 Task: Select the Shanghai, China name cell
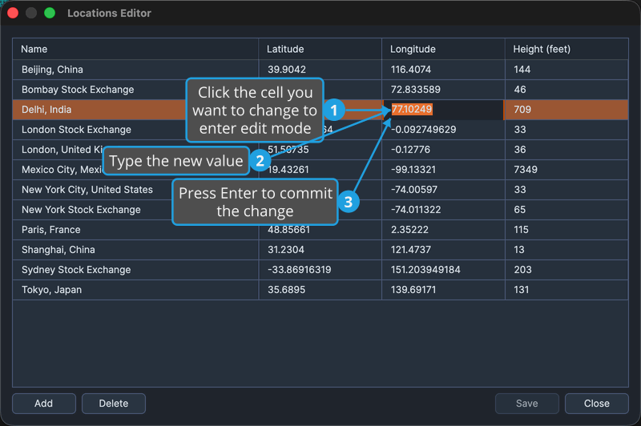pyautogui.click(x=135, y=250)
